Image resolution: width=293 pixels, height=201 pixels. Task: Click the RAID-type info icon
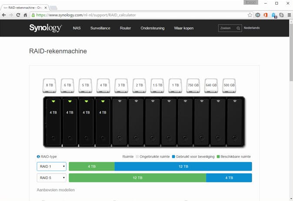coord(38,157)
